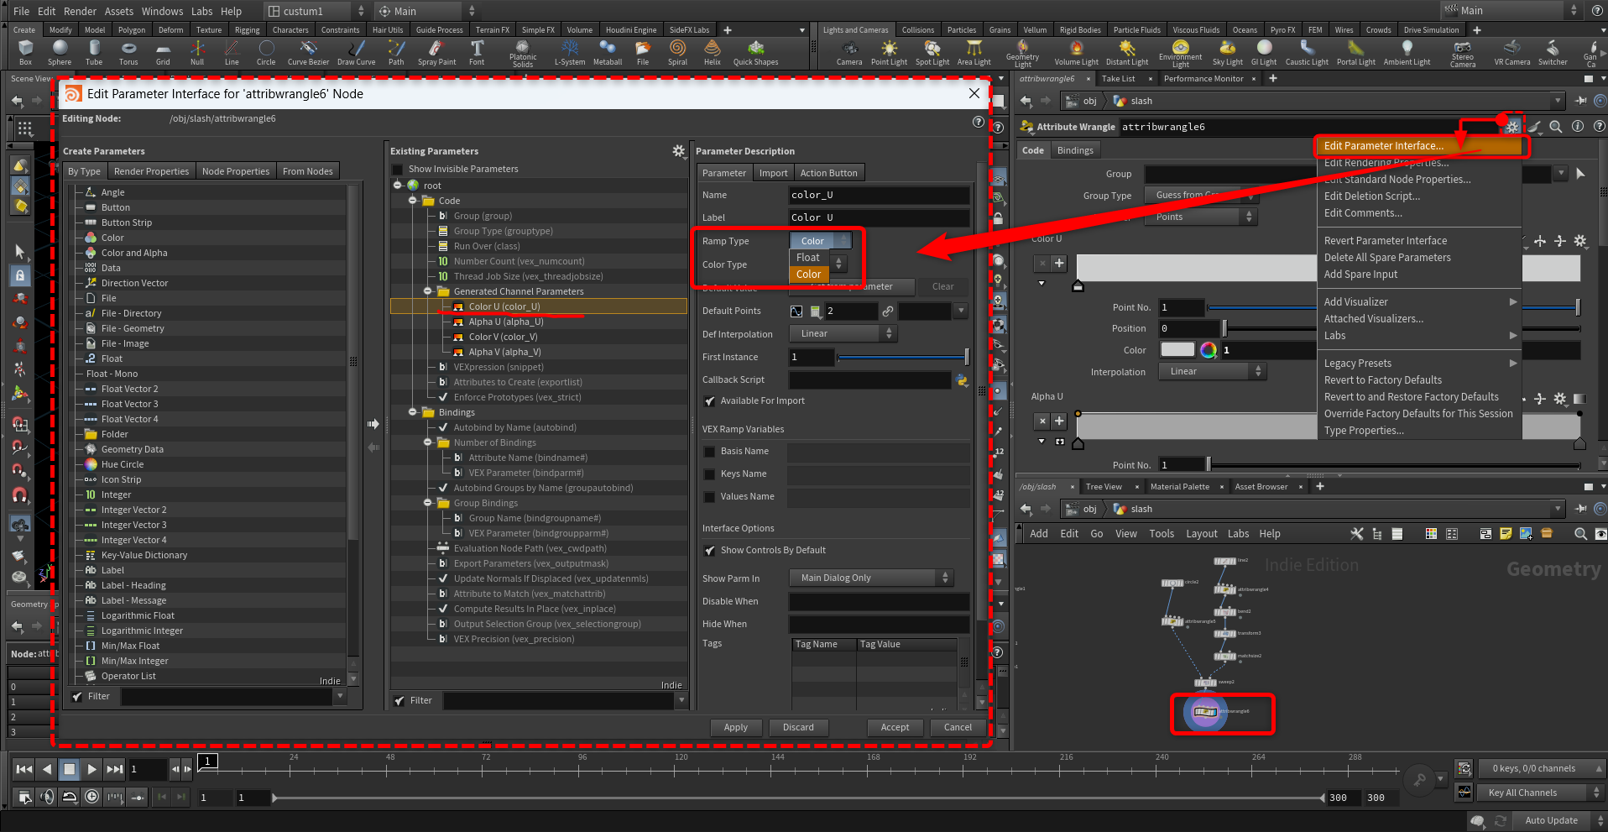The width and height of the screenshot is (1608, 832).
Task: Toggle the Create Parameters Filter checkbox
Action: [x=77, y=697]
